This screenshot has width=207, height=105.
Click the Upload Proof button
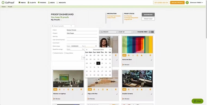[x=177, y=3]
